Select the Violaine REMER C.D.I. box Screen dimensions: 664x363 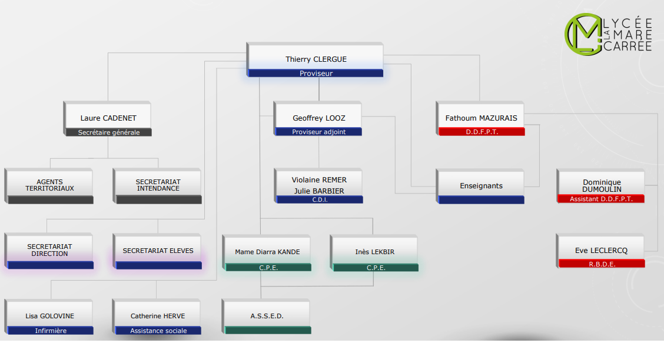[x=319, y=185]
